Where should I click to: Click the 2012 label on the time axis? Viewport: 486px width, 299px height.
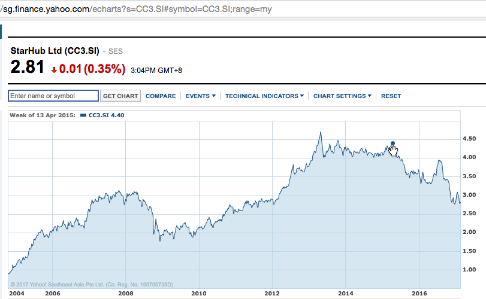coord(272,294)
